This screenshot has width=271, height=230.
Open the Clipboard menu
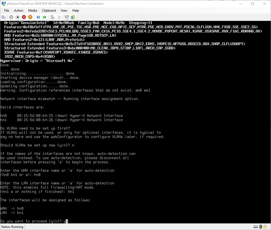click(x=49, y=11)
